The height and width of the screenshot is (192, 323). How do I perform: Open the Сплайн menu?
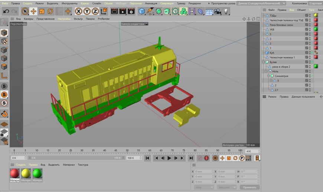pyautogui.click(x=97, y=3)
